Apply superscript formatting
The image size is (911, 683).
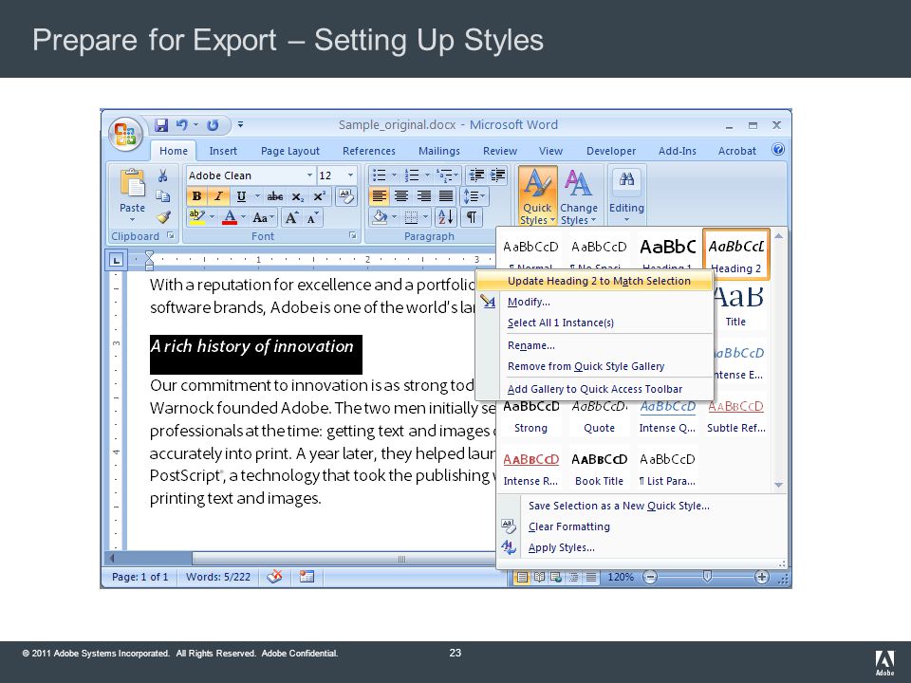click(320, 196)
